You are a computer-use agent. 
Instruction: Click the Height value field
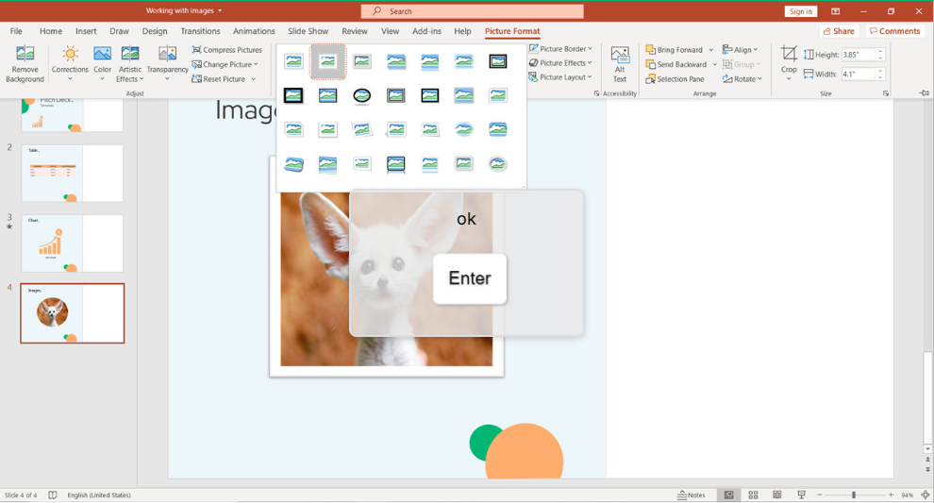tap(858, 54)
